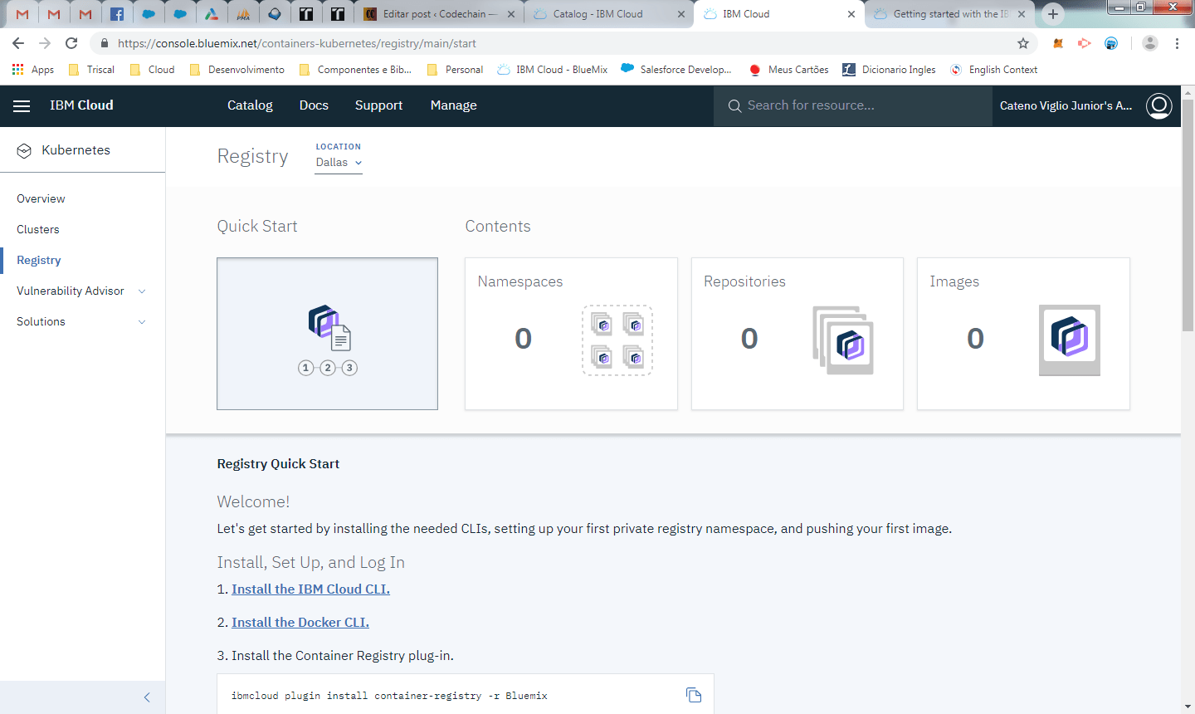Close the Catalog - IBM Cloud tab

point(680,14)
